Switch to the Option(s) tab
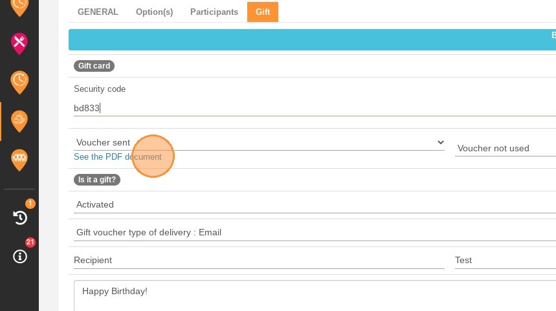The width and height of the screenshot is (556, 311). pos(154,12)
